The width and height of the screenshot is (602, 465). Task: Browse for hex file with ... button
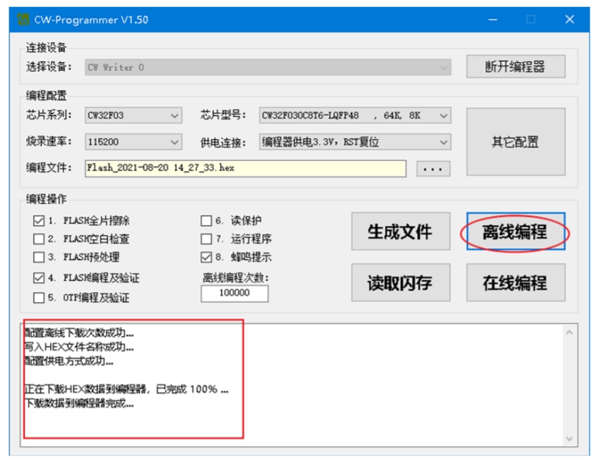pyautogui.click(x=433, y=168)
